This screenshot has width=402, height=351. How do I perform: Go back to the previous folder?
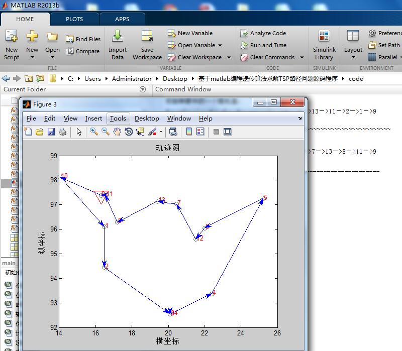click(x=6, y=78)
